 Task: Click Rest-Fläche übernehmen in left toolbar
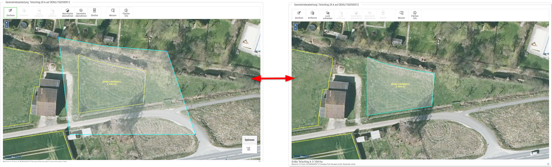(67, 13)
